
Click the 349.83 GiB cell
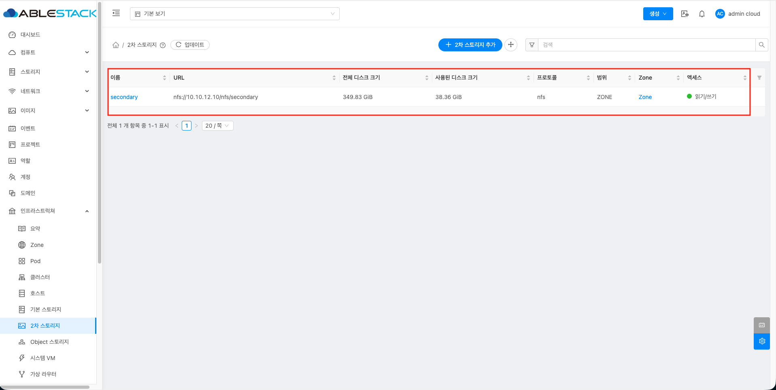click(x=358, y=97)
